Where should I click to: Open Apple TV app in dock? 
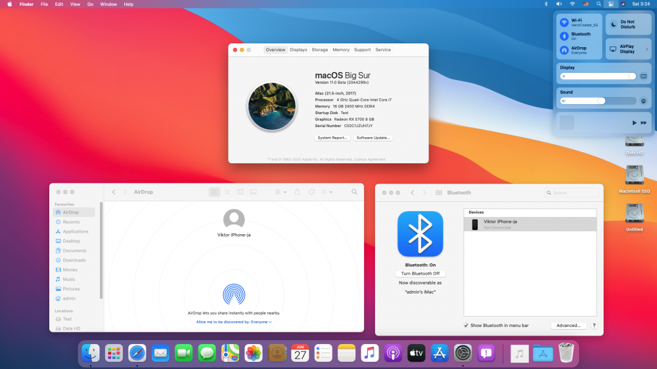coord(416,353)
